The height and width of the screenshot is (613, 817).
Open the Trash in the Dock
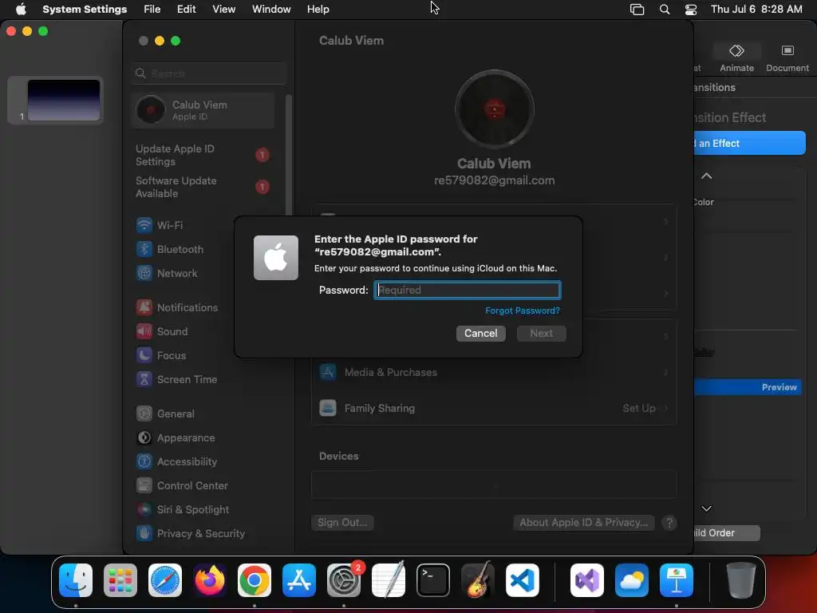(x=741, y=580)
